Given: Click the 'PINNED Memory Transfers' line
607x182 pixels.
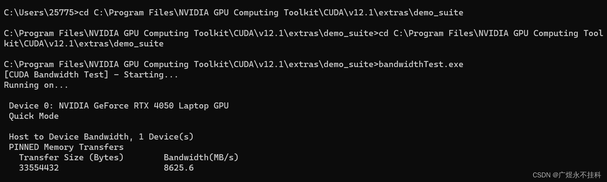Looking at the screenshot, I should [66, 147].
